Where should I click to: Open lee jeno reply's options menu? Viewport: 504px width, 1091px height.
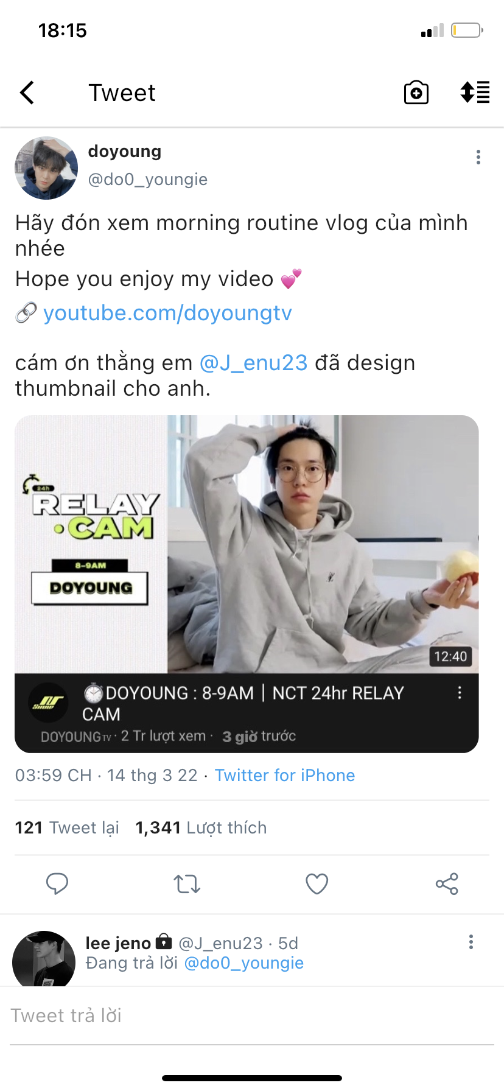[471, 942]
